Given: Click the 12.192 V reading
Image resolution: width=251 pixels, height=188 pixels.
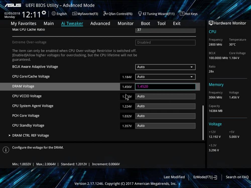Looking at the screenshot, I should (x=215, y=137).
